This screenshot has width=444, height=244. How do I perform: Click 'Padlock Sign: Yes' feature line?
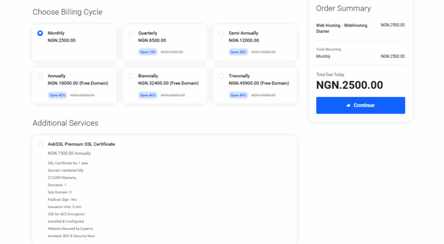(62, 200)
